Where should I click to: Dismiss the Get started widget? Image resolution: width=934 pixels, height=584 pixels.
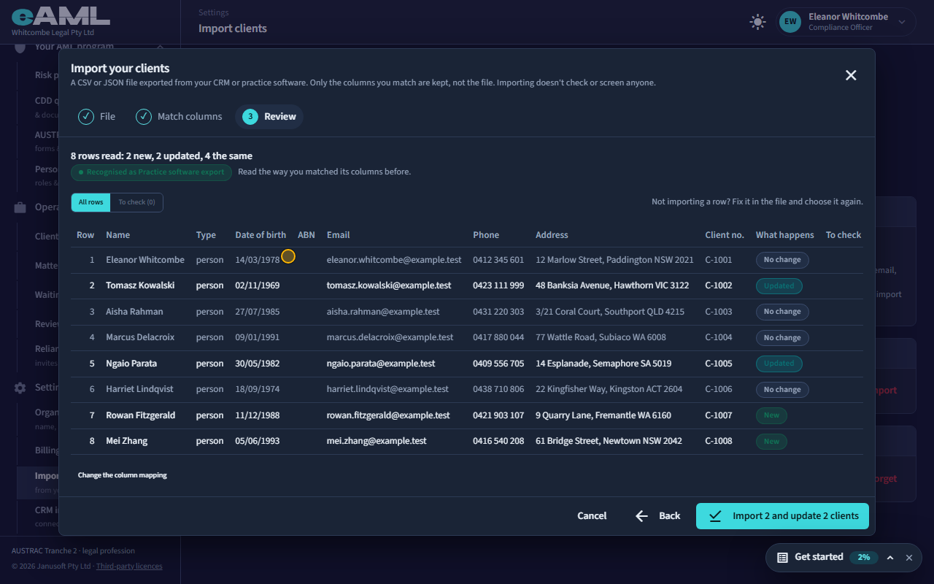[909, 557]
